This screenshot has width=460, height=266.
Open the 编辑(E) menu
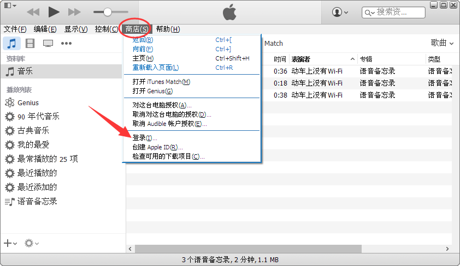tap(45, 29)
